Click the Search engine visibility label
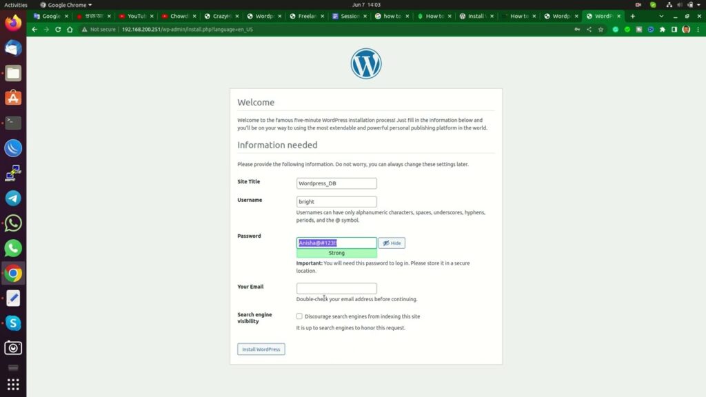Image resolution: width=706 pixels, height=397 pixels. 254,318
